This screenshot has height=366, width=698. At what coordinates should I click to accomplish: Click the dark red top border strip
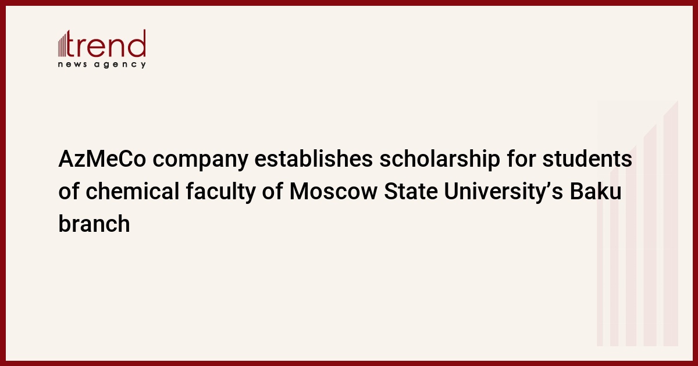coord(349,2)
